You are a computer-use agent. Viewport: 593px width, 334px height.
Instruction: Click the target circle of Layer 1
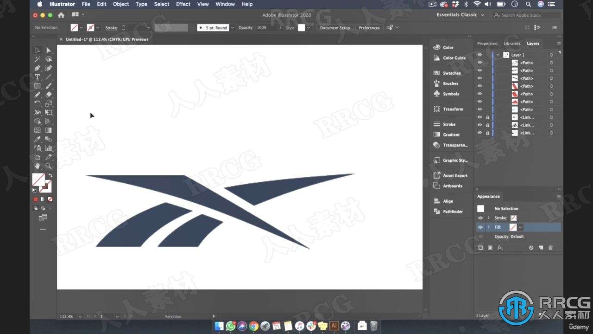pos(551,55)
